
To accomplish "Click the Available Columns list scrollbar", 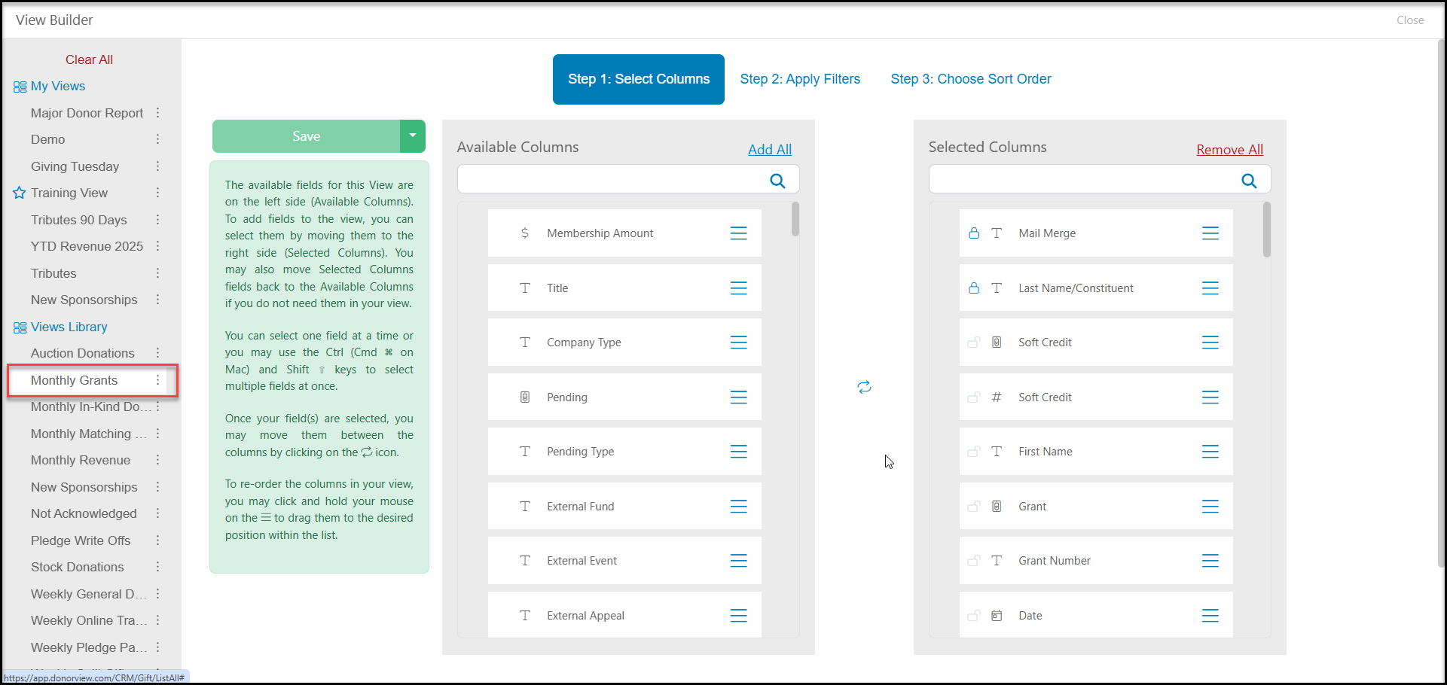I will (x=795, y=219).
